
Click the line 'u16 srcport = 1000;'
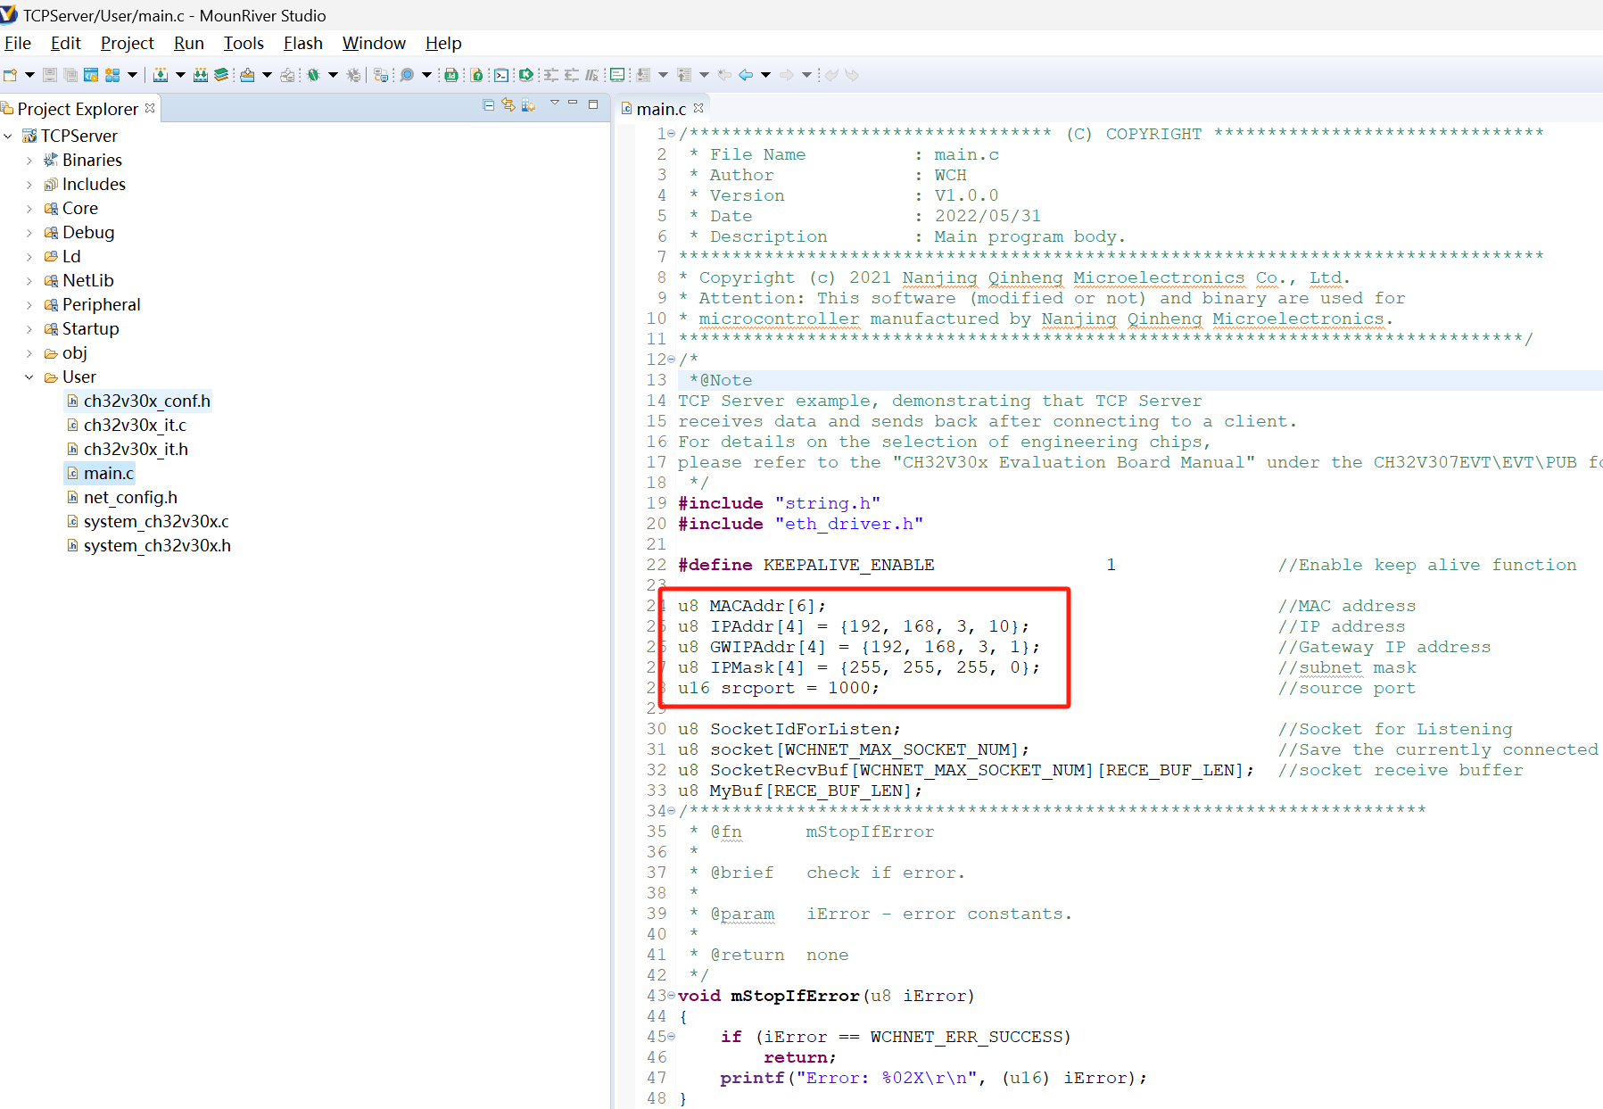[778, 688]
